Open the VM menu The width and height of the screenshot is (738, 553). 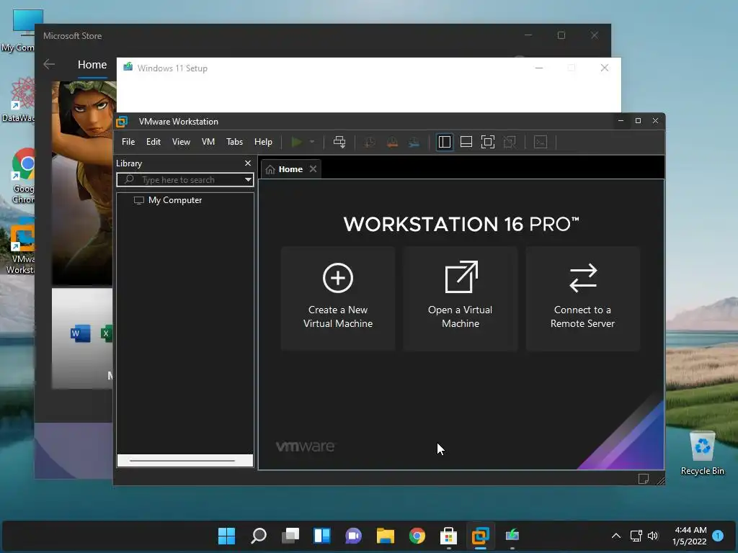pos(208,142)
